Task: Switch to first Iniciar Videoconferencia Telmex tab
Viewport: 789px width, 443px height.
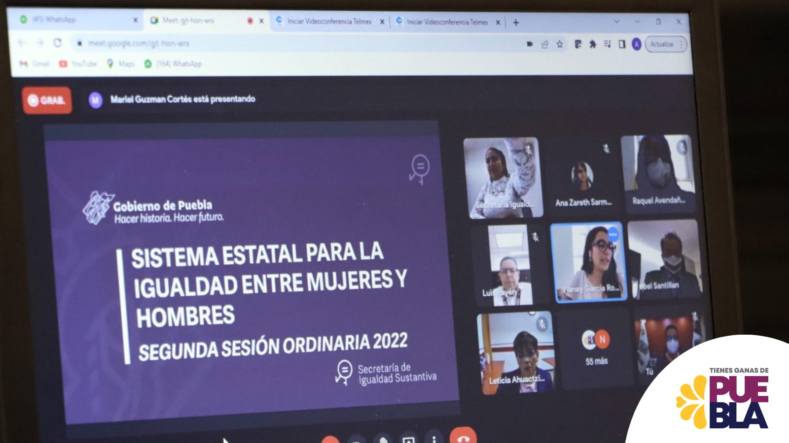Action: tap(329, 21)
